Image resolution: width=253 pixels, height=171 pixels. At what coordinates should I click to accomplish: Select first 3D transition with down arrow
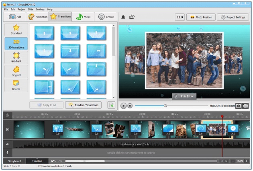point(44,33)
